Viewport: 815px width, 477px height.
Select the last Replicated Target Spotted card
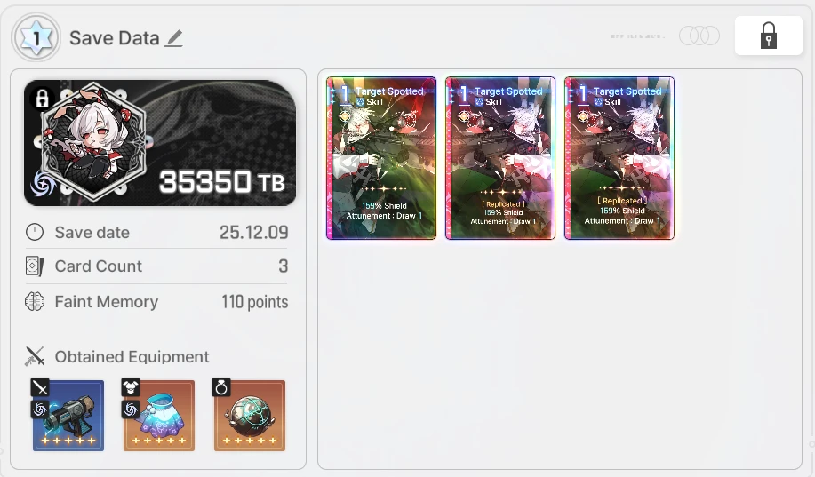coord(619,158)
